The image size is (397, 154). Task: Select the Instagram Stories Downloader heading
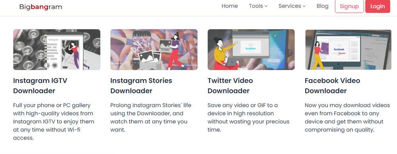(x=141, y=86)
